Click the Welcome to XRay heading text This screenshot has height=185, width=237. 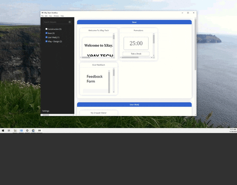tap(99, 45)
